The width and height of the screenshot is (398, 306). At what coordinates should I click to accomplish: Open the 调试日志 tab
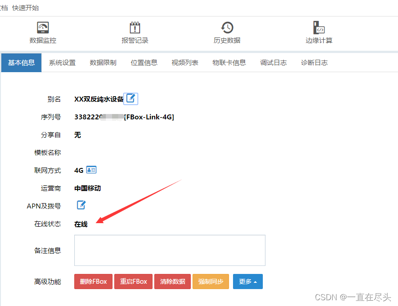[273, 63]
